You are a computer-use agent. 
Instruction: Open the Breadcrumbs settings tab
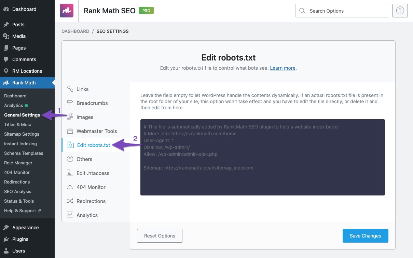pos(96,103)
